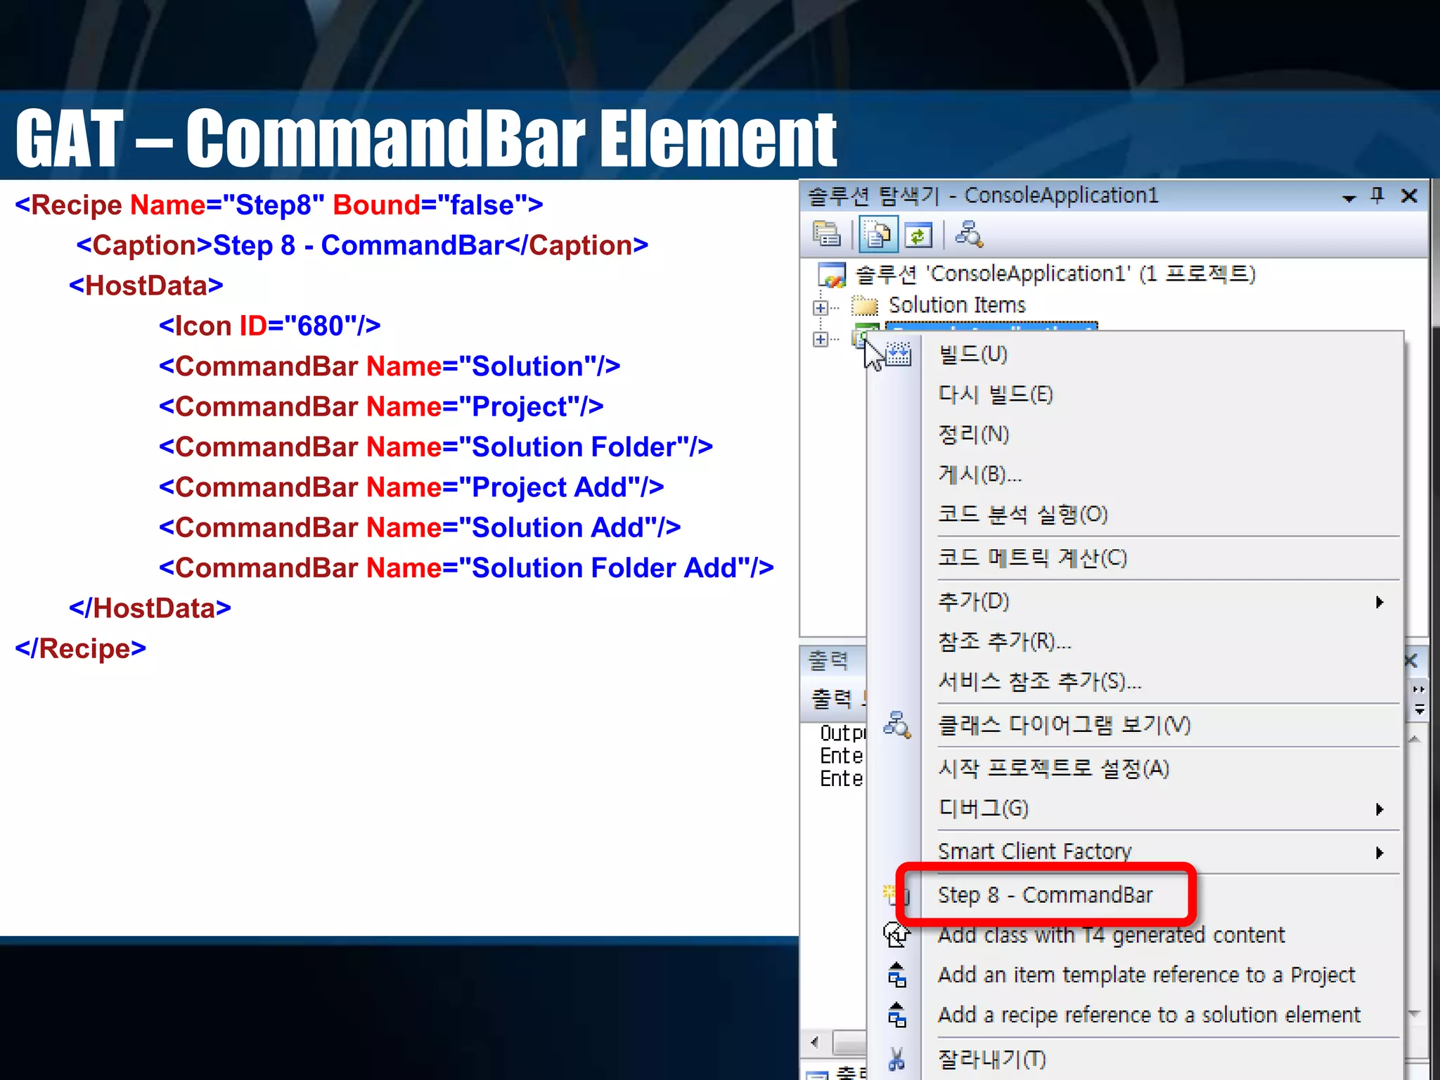The height and width of the screenshot is (1080, 1440).
Task: Choose Add an item template reference to a Project
Action: tap(1147, 975)
